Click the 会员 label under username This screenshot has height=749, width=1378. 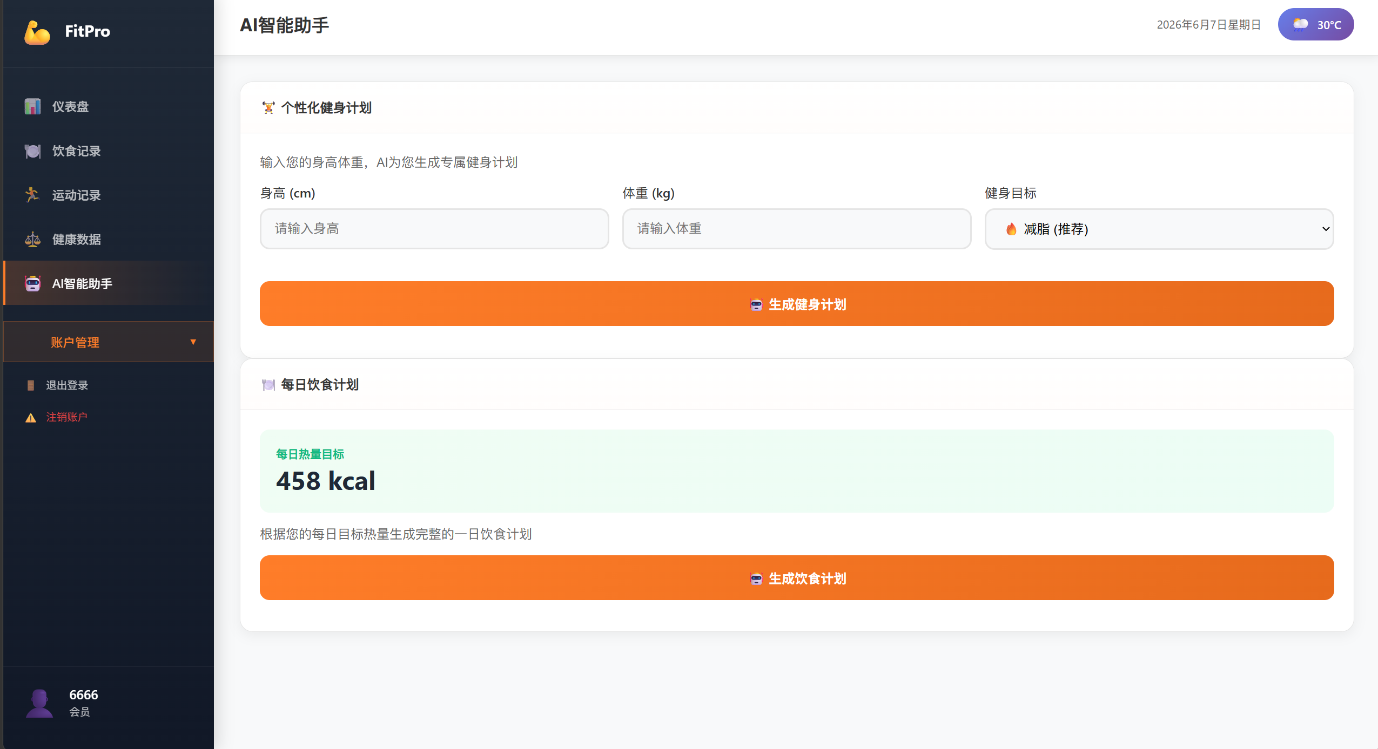[79, 712]
